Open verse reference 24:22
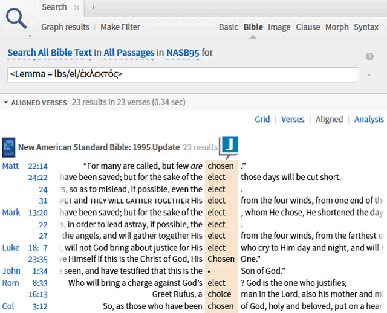 [x=37, y=178]
